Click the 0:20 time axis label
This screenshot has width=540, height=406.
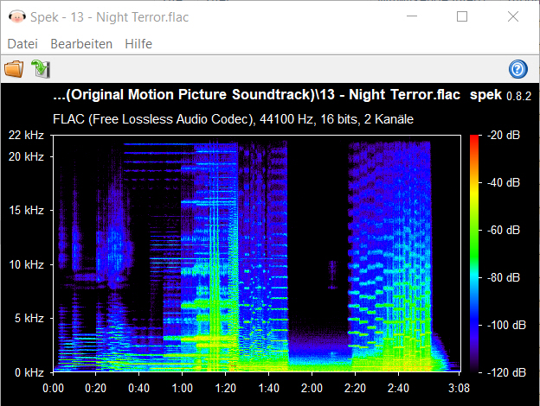95,388
